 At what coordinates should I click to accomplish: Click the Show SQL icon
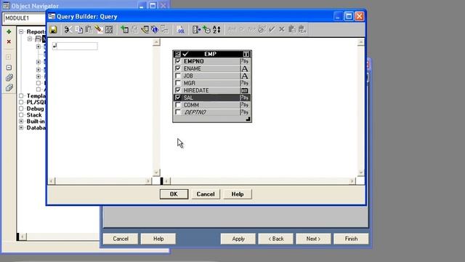pyautogui.click(x=180, y=29)
